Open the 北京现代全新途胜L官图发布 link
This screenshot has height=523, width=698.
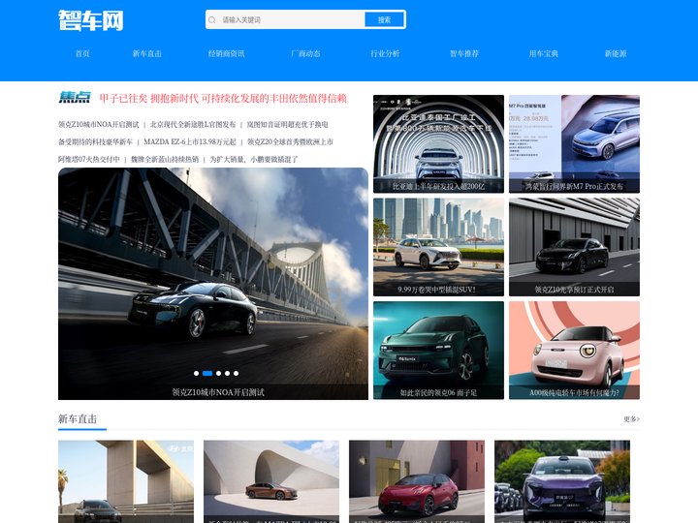click(x=193, y=125)
